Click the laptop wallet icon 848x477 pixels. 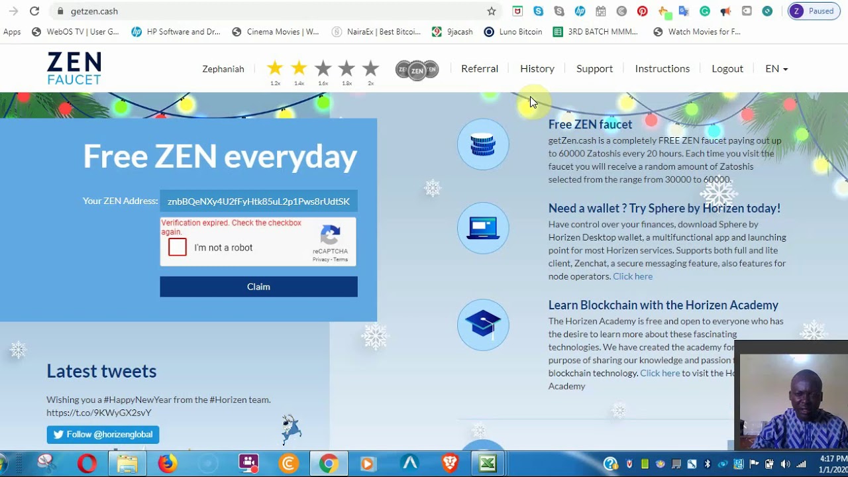[483, 228]
